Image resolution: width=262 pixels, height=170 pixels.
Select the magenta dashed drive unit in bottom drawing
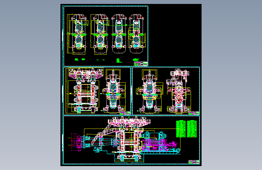click(76, 142)
